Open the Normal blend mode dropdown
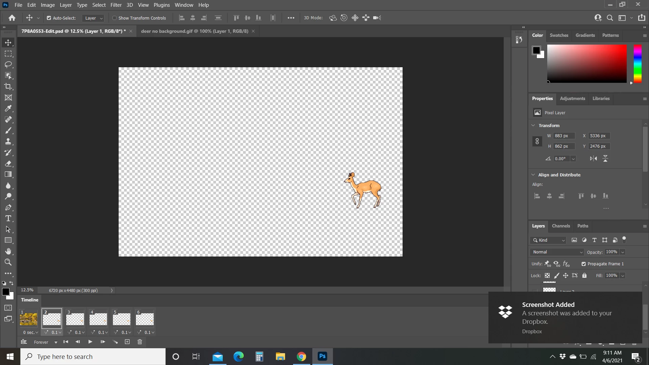This screenshot has width=649, height=365. (557, 252)
